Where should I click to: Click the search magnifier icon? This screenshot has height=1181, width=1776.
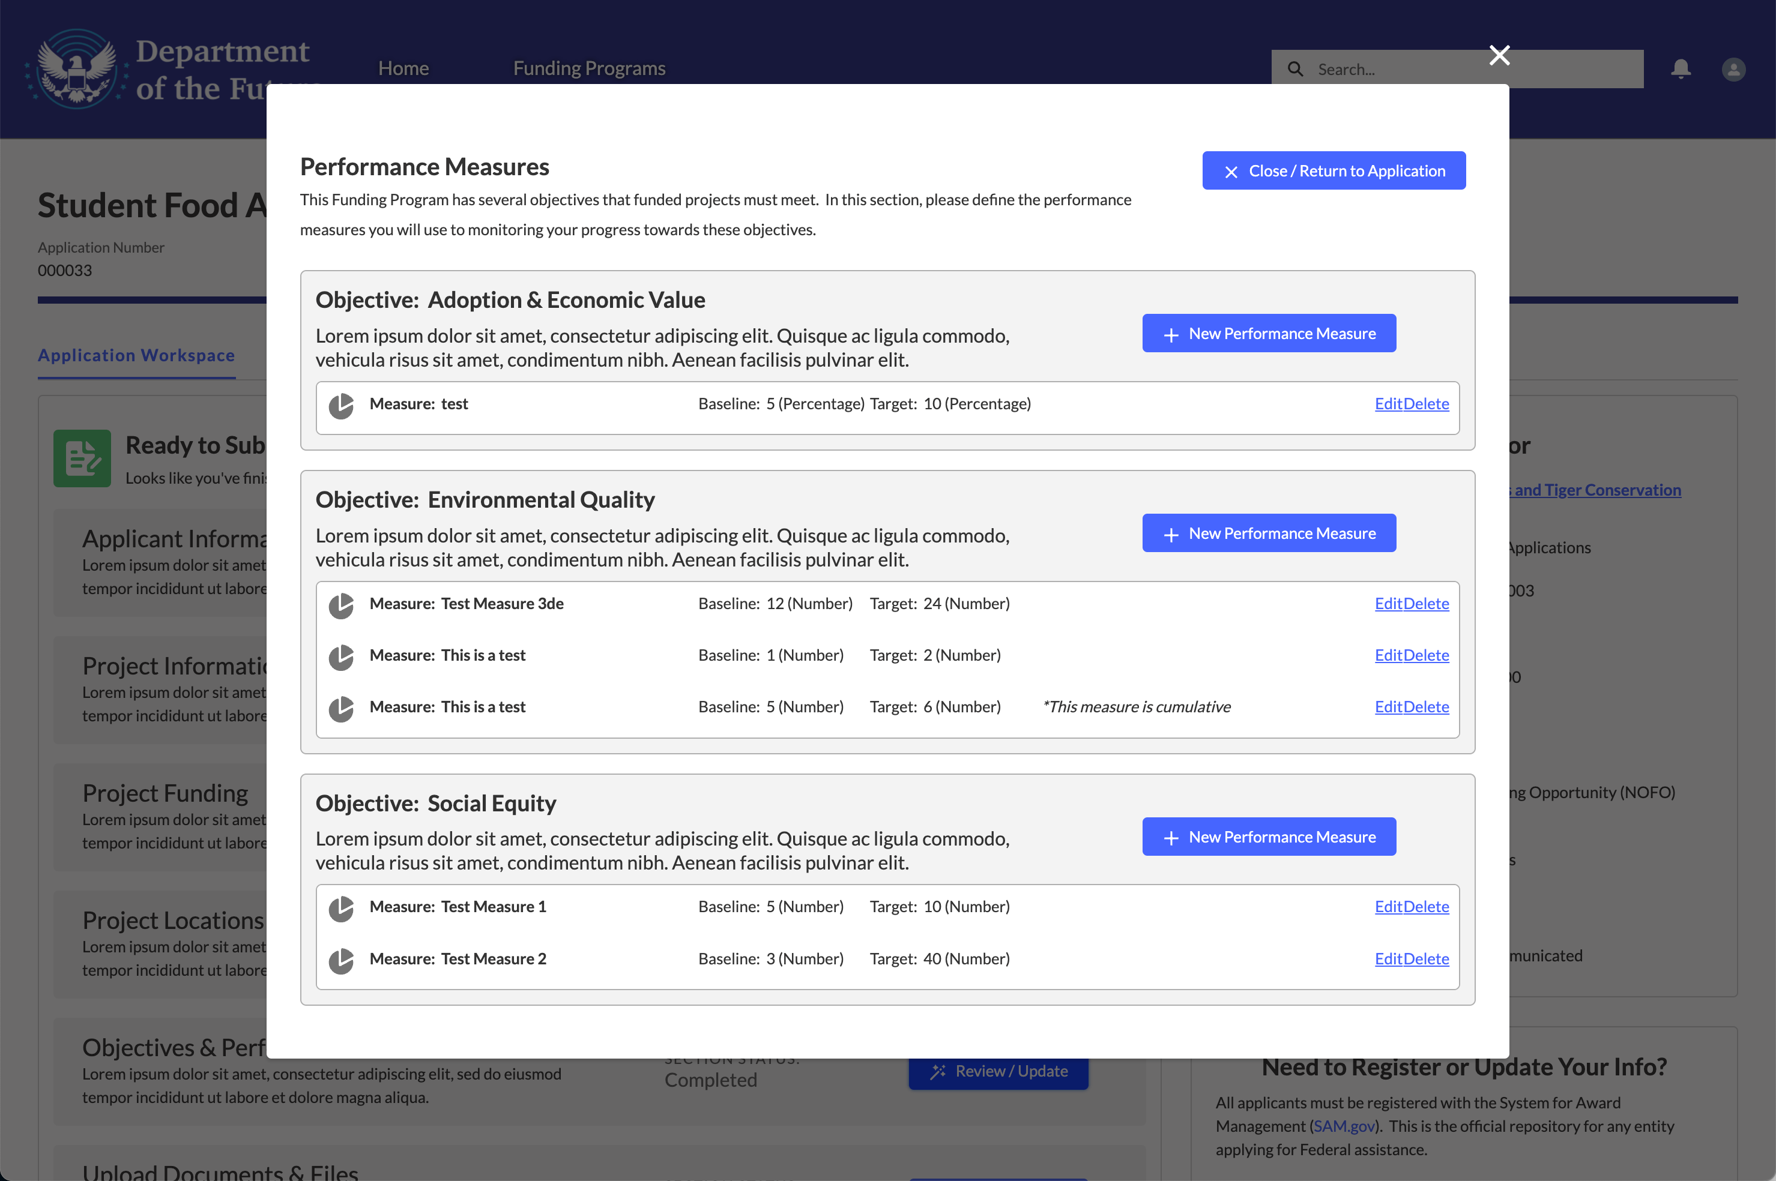pyautogui.click(x=1294, y=69)
